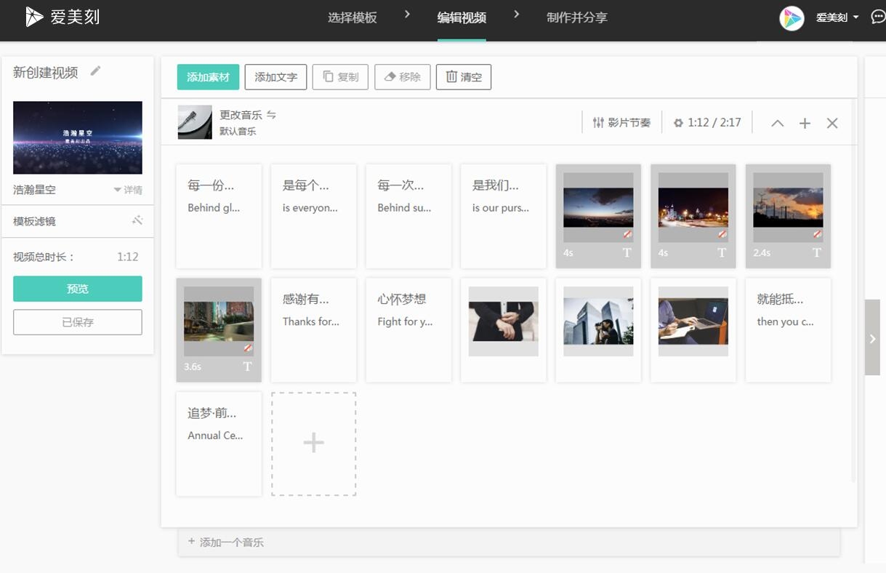This screenshot has width=886, height=573.
Task: Open the message bubble icon at top right
Action: point(877,15)
